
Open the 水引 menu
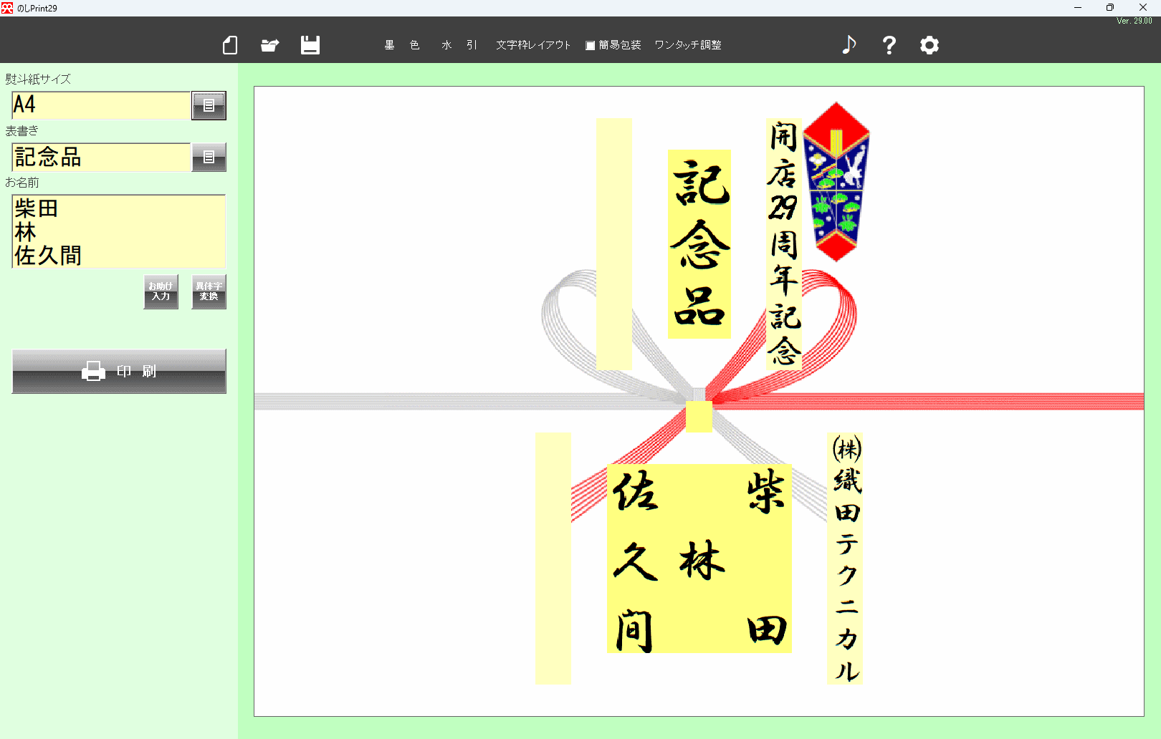(459, 45)
